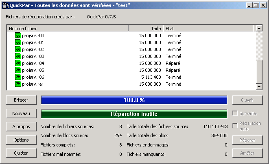Click the blue 100.0 % progress bar
Image resolution: width=269 pixels, height=164 pixels.
pos(134,100)
